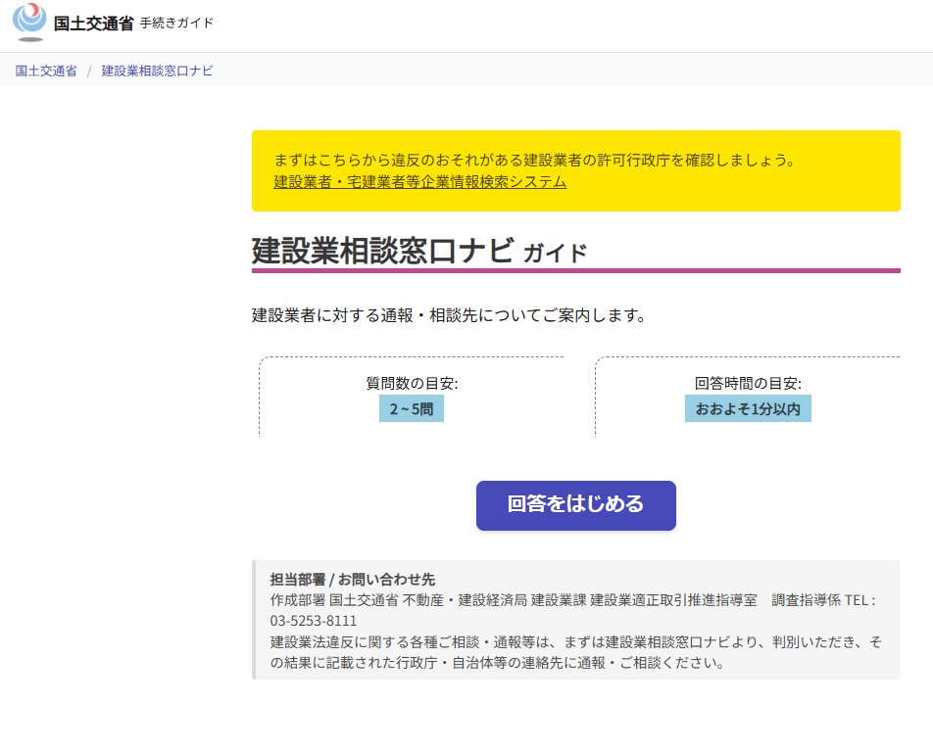Click the yellow notice text まずはこちらから
933x752 pixels.
534,160
